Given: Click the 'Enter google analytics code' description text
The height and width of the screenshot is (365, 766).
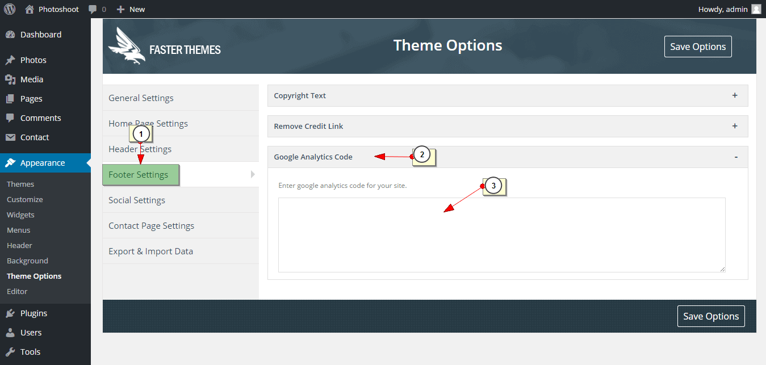Looking at the screenshot, I should click(342, 186).
